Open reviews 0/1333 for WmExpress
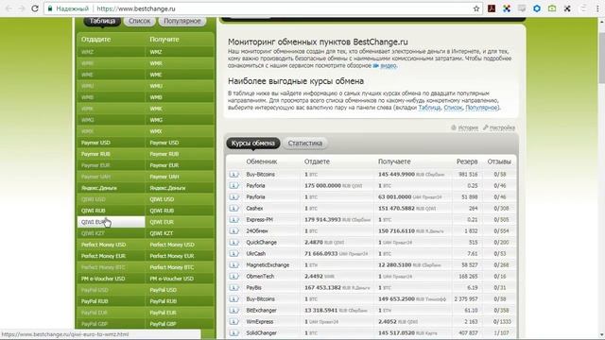 click(x=502, y=321)
